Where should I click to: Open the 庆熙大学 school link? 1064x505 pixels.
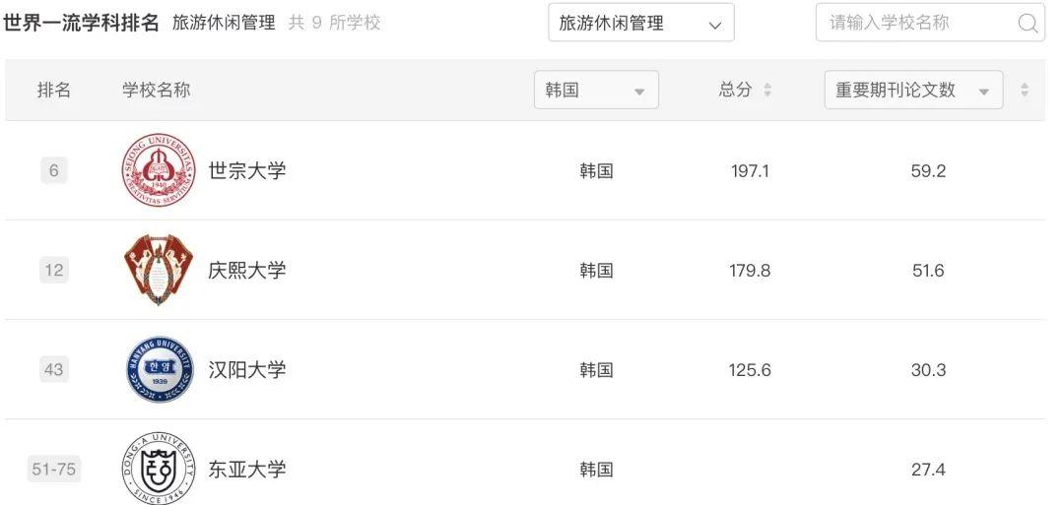click(247, 270)
